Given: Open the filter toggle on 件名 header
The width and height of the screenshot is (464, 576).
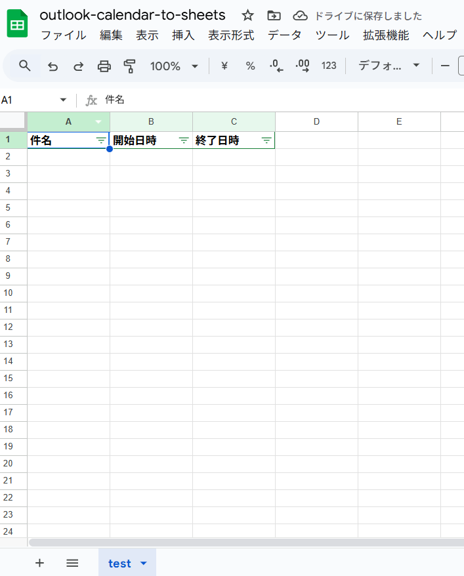Looking at the screenshot, I should [x=100, y=140].
